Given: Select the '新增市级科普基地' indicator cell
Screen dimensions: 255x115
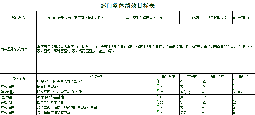Looking at the screenshot, I should pyautogui.click(x=97, y=97).
